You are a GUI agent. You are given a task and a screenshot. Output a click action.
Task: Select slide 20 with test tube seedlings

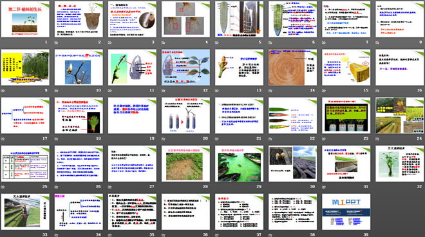tap(185, 115)
